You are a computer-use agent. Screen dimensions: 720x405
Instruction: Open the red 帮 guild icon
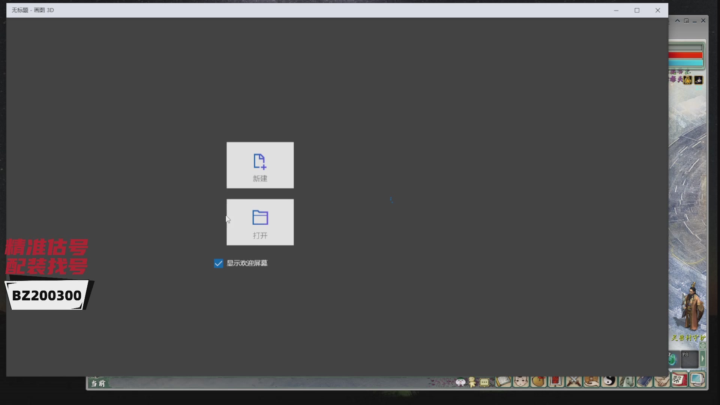click(679, 380)
